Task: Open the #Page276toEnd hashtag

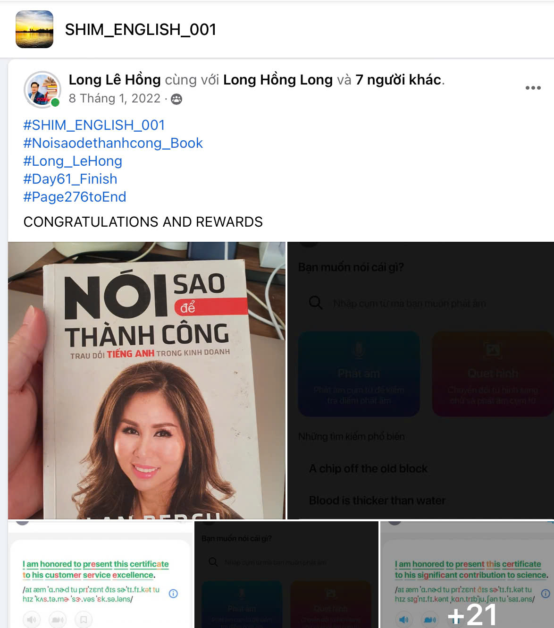Action: tap(75, 197)
